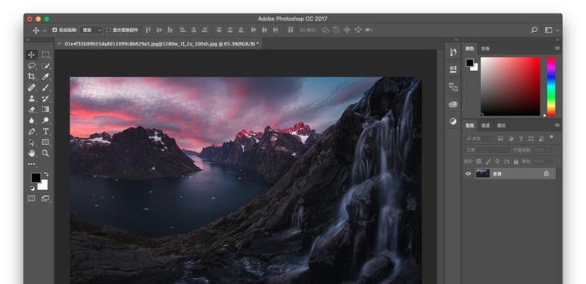Select the Crop tool
This screenshot has height=284, width=586.
tap(31, 76)
